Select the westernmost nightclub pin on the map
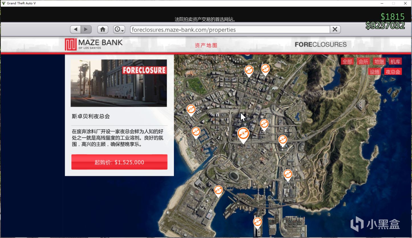 pyautogui.click(x=191, y=110)
